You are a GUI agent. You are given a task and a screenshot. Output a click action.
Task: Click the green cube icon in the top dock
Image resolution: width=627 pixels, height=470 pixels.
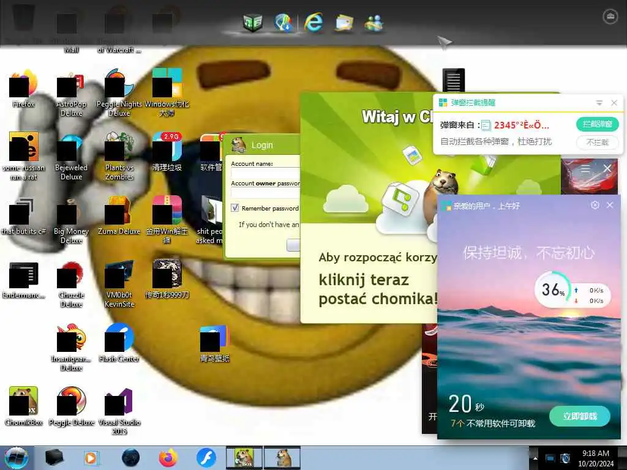tap(253, 23)
